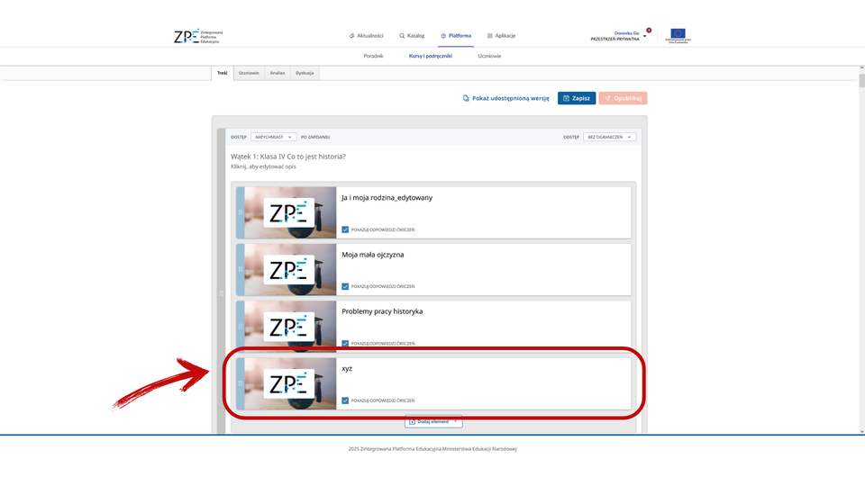Screen dimensions: 865x486
Task: Open the Bez ograniczeń access dropdown
Action: 610,137
